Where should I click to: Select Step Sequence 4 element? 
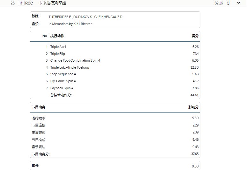pyautogui.click(x=63, y=74)
